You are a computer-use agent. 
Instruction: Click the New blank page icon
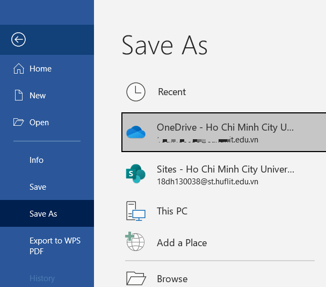point(19,95)
